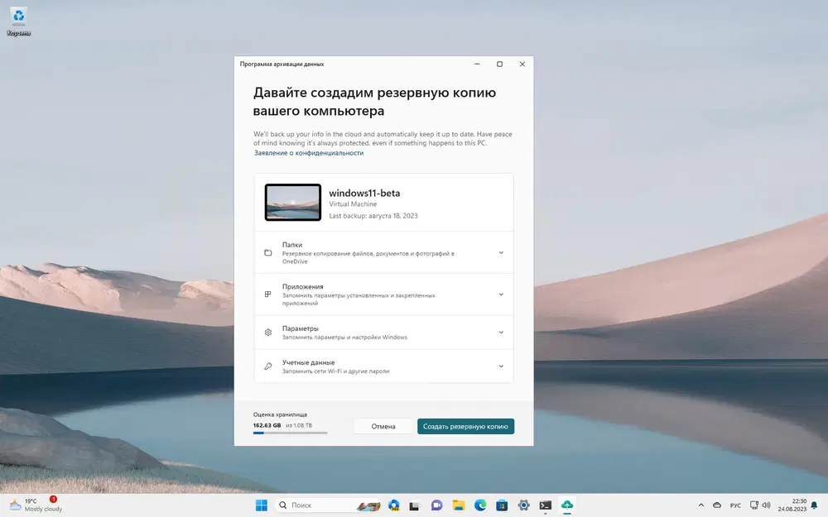Open the Recycle Bin desktop icon
Image resolution: width=828 pixels, height=517 pixels.
(18, 22)
